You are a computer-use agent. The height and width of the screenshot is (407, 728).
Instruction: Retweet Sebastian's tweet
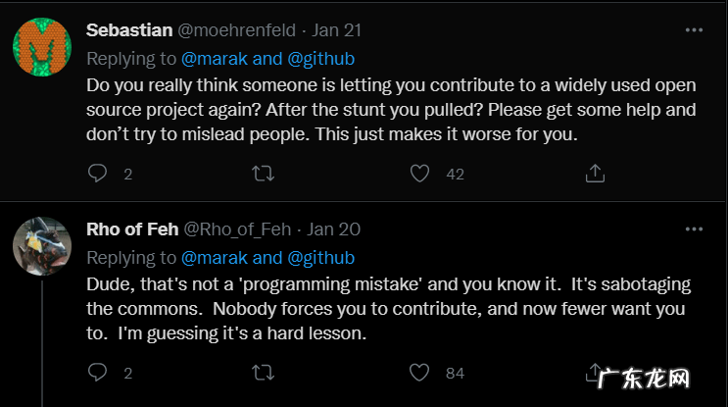264,174
